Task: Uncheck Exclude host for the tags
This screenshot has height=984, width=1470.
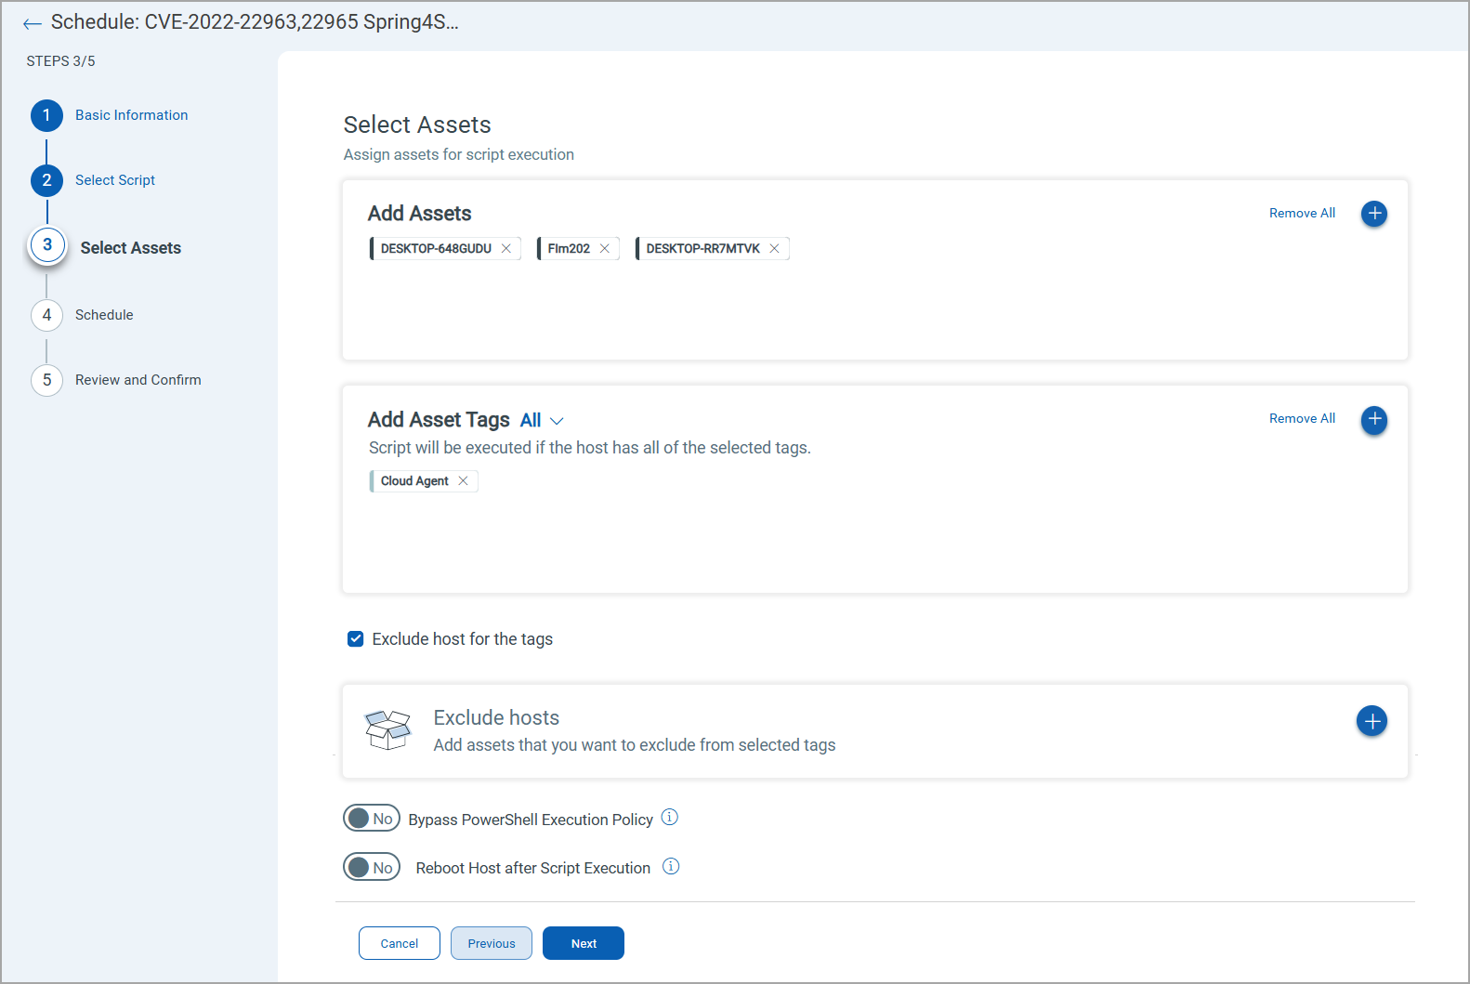Action: coord(355,639)
